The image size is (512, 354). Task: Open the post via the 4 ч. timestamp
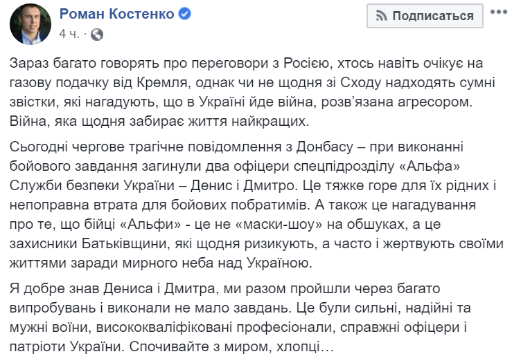tap(69, 33)
